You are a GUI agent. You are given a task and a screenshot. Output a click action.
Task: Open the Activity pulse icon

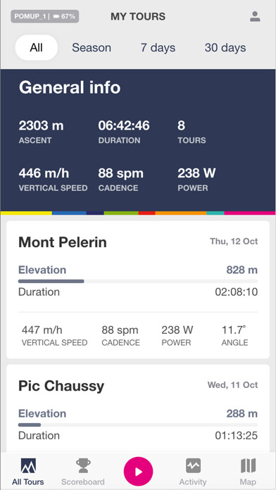(193, 466)
